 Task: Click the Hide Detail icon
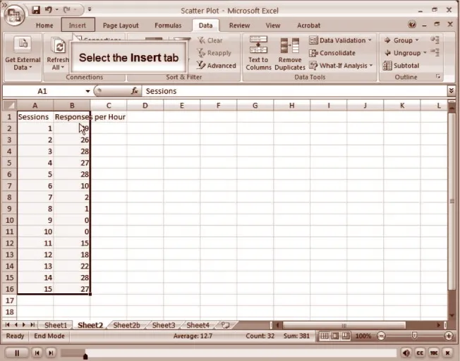435,52
